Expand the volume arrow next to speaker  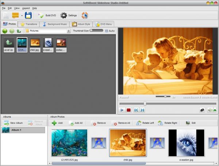tap(215, 110)
